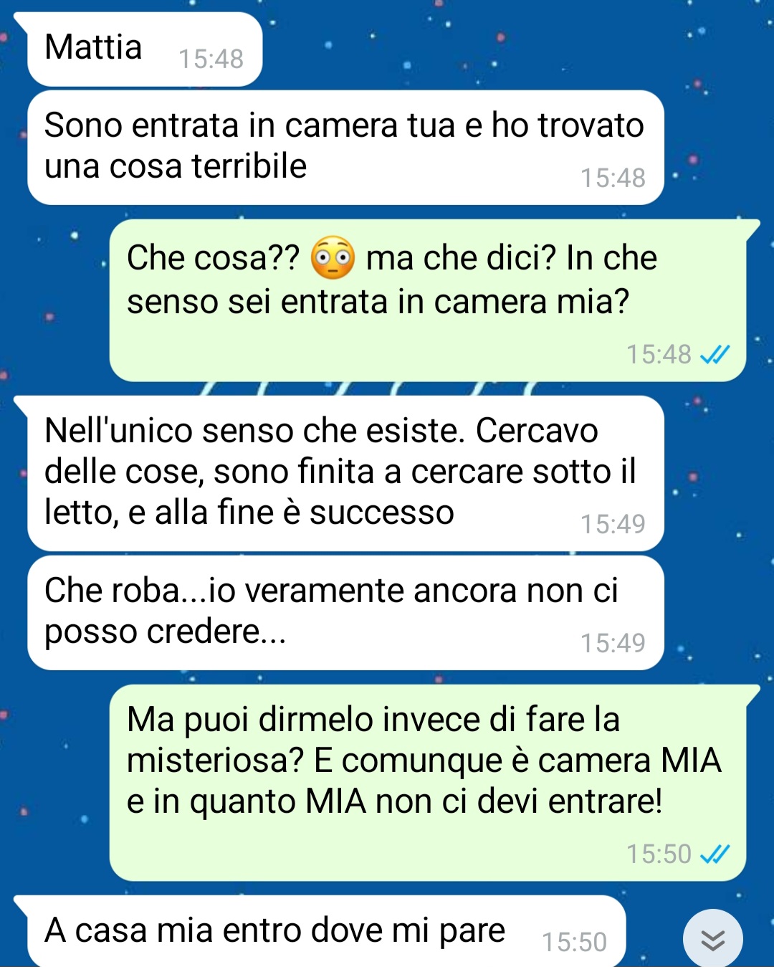Click the 15:48 timestamp in the green bubble
The height and width of the screenshot is (967, 774).
click(659, 354)
